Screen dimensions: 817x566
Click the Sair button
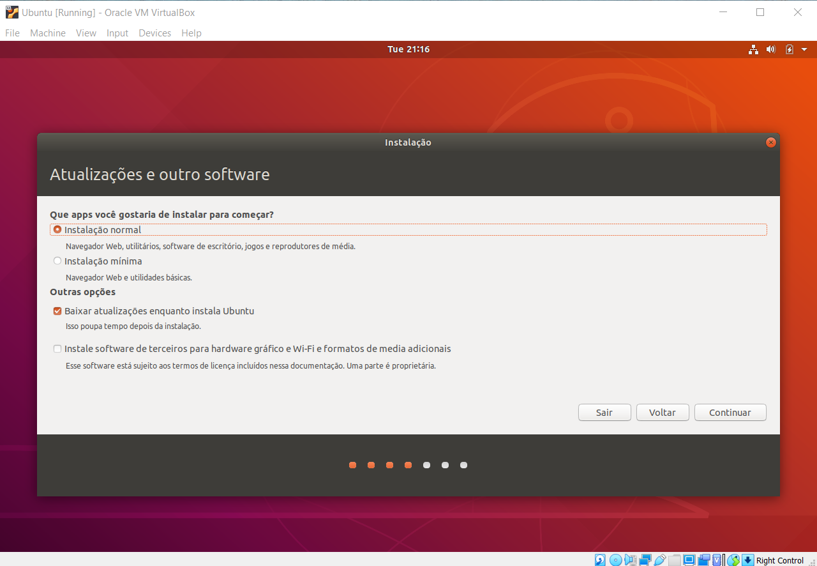tap(604, 413)
